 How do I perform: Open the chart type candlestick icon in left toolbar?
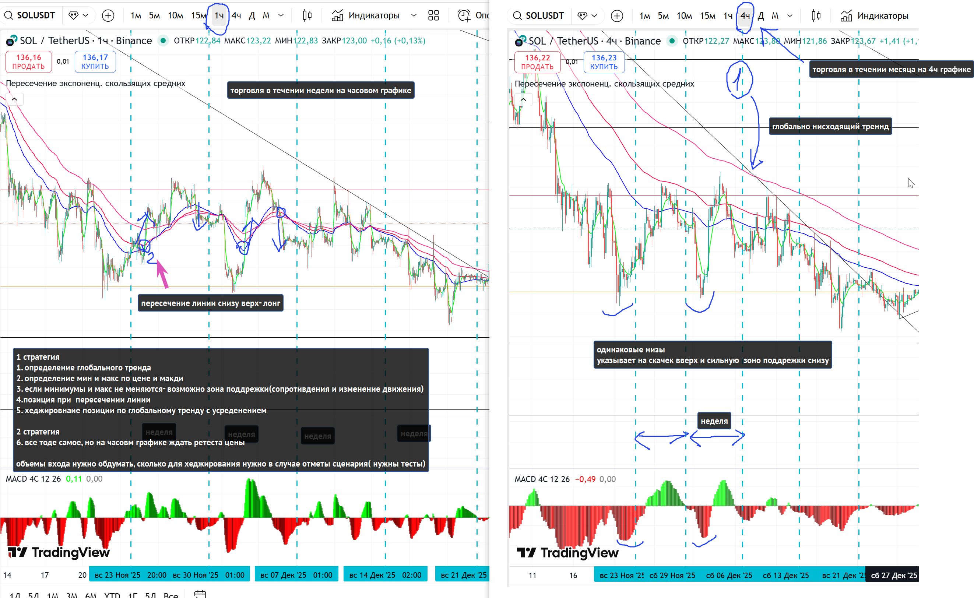coord(307,15)
